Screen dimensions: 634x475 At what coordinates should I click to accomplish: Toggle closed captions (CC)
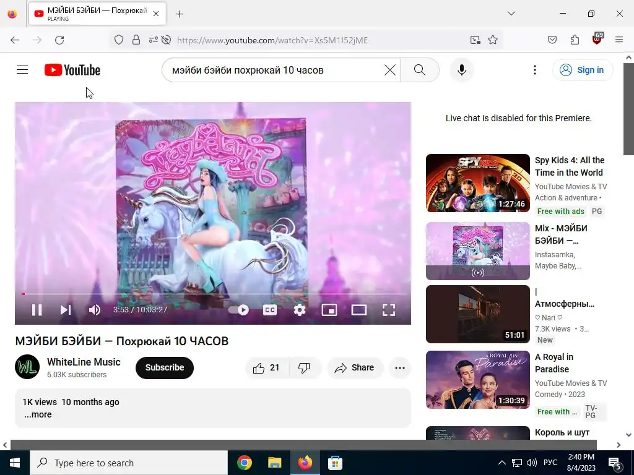tap(270, 310)
